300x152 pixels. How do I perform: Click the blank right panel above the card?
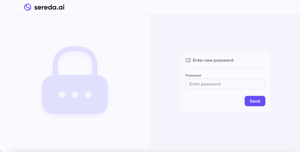pyautogui.click(x=225, y=33)
